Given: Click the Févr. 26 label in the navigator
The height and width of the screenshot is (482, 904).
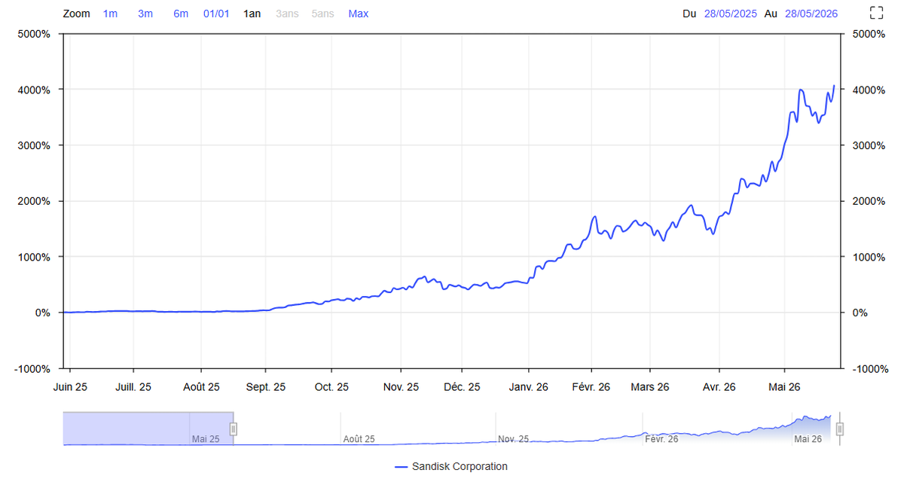Looking at the screenshot, I should tap(662, 439).
